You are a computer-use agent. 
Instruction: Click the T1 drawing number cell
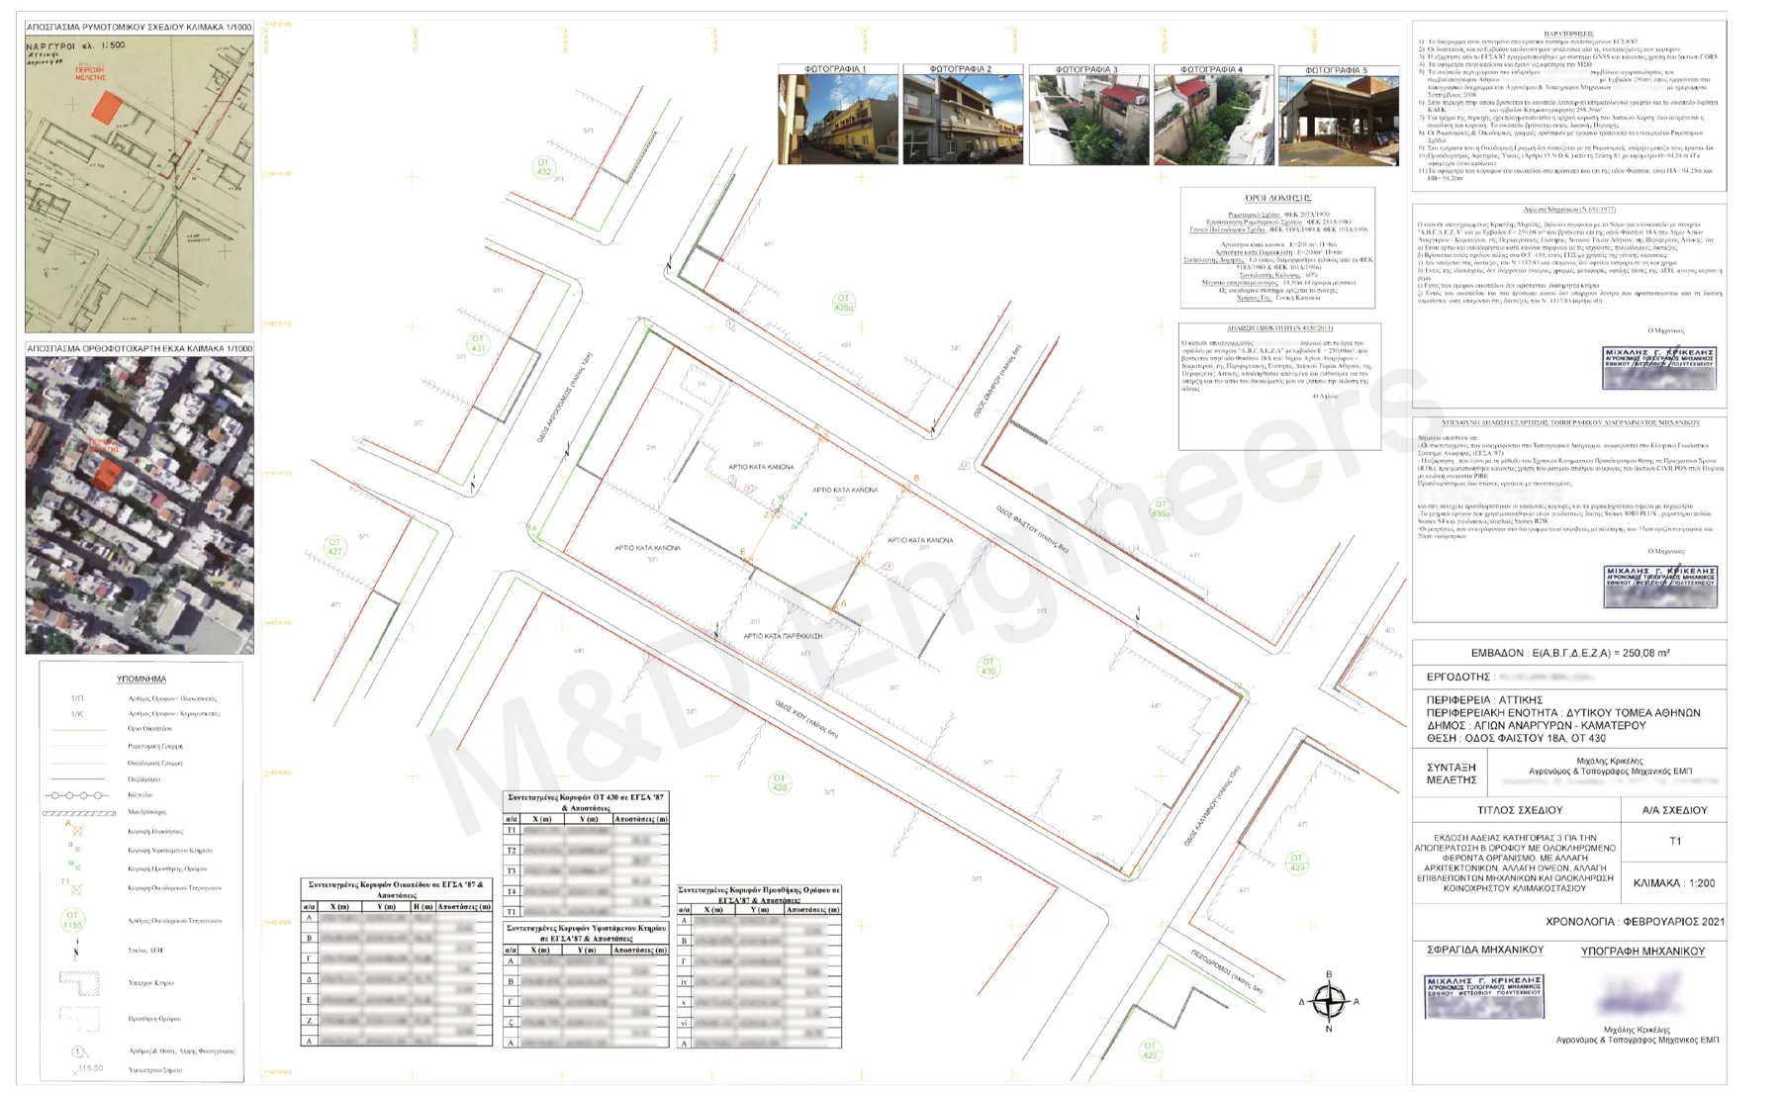tap(1675, 842)
